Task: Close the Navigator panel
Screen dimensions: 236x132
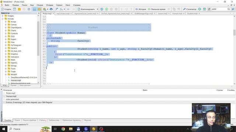Action: point(39,13)
